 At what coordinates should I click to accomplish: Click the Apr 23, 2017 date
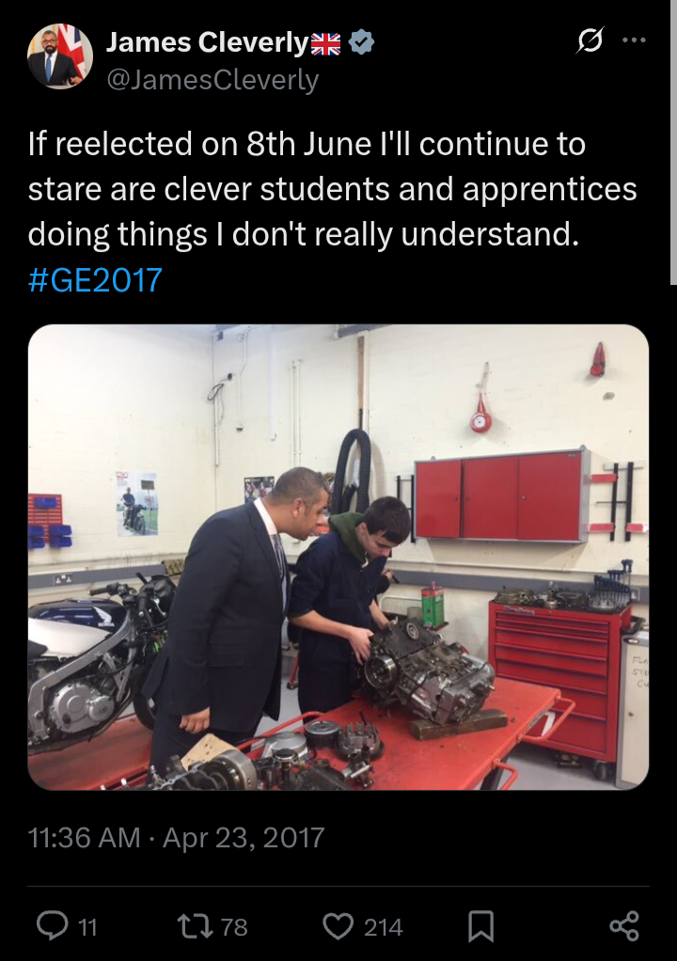[x=244, y=838]
